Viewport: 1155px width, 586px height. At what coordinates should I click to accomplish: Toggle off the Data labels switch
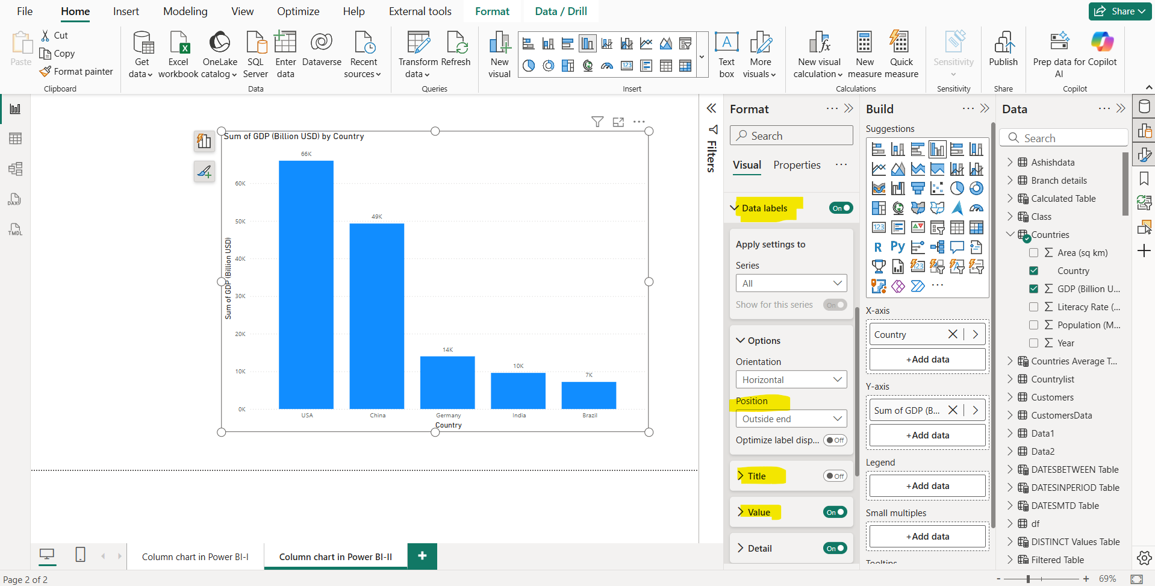[x=841, y=208]
